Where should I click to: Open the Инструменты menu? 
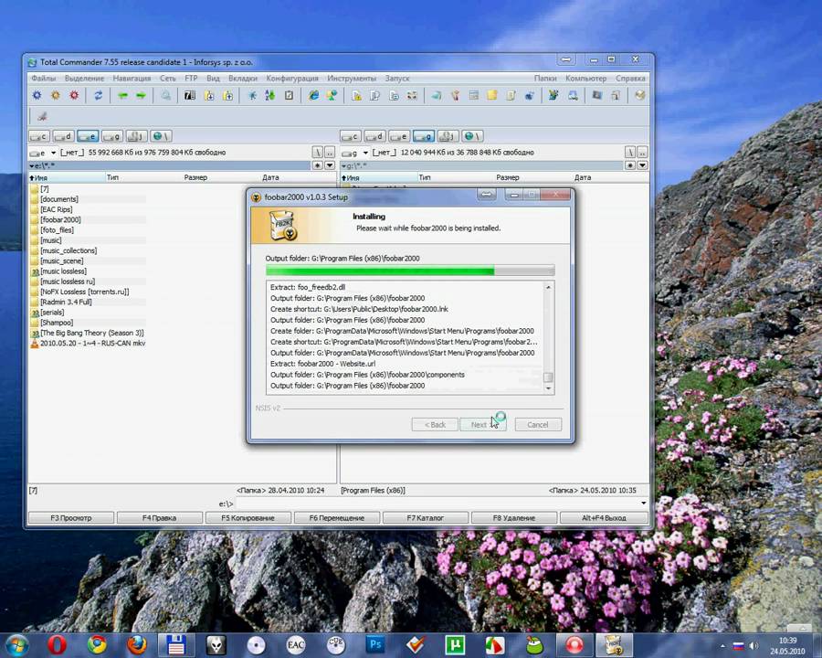point(352,79)
